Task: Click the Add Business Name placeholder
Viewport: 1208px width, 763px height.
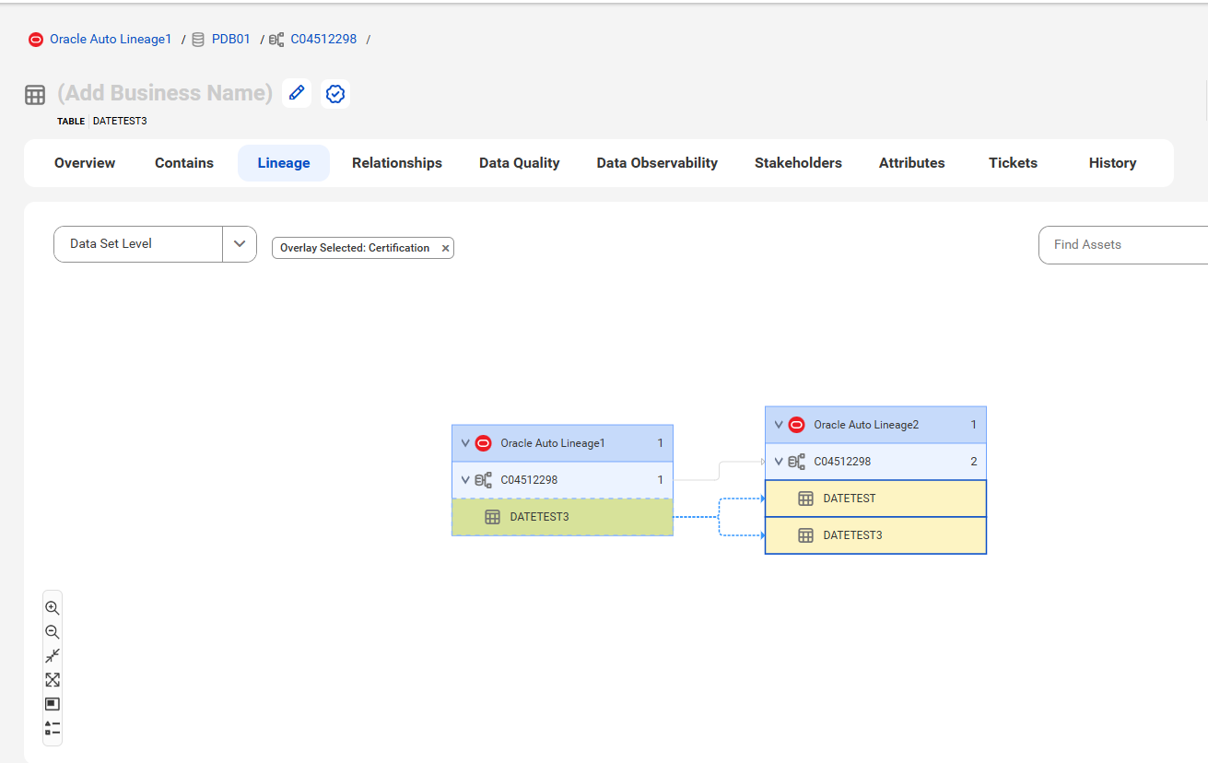Action: coord(165,93)
